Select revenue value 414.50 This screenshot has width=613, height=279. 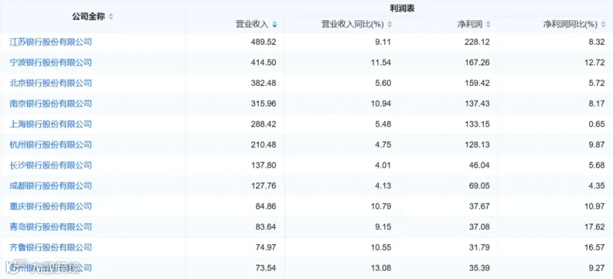(264, 63)
